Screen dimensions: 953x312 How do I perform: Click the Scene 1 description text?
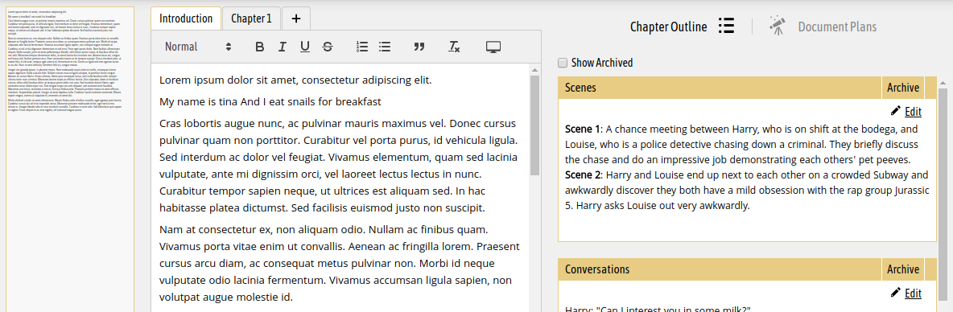pyautogui.click(x=741, y=145)
